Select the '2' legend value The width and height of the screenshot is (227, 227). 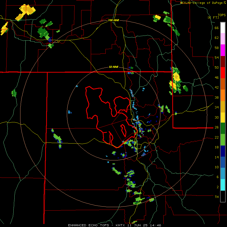click(x=218, y=187)
